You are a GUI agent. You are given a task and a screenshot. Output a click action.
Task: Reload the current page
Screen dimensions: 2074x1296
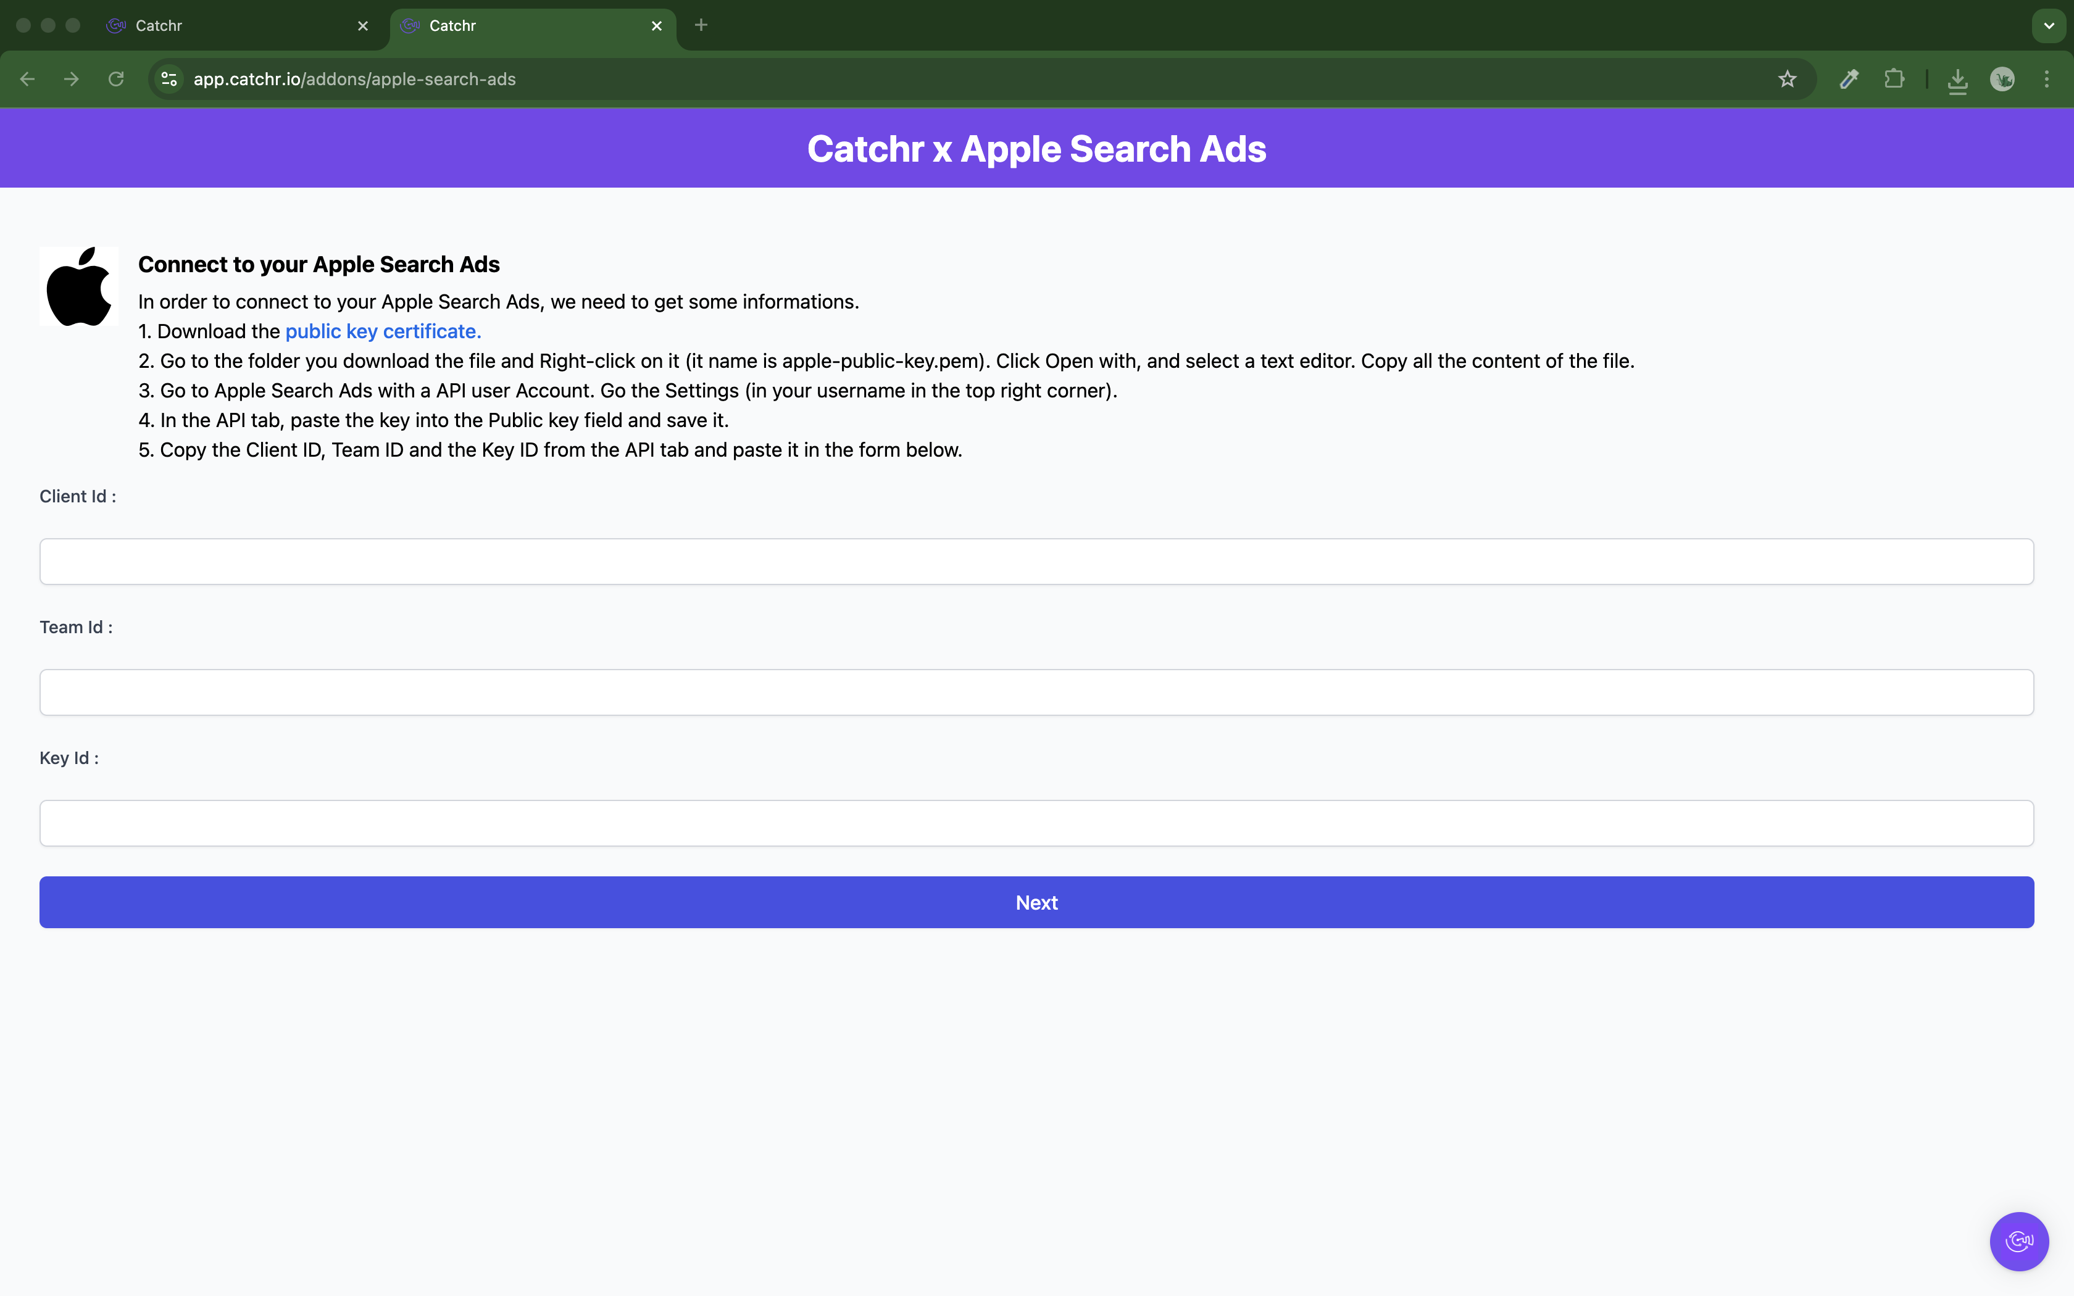[x=115, y=79]
